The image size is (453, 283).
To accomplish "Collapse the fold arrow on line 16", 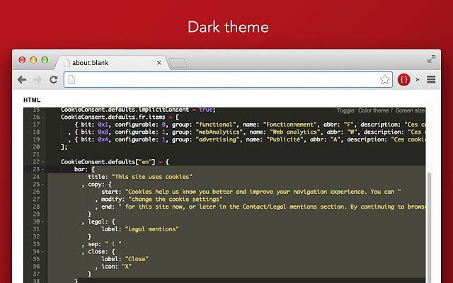I will 42,117.
